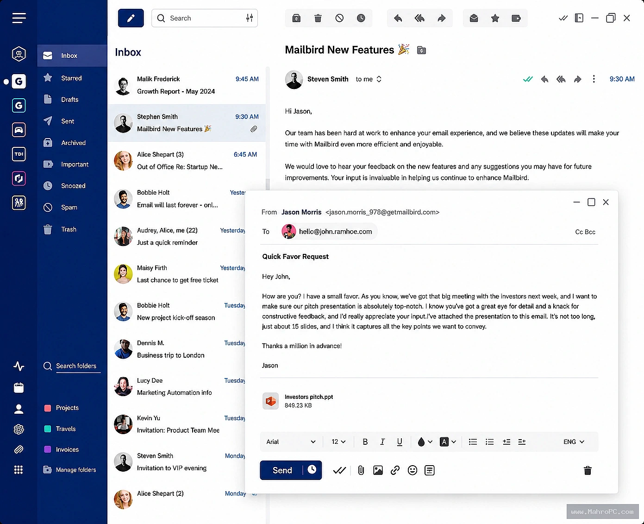Insert image in compose window
The height and width of the screenshot is (524, 644).
click(x=378, y=471)
